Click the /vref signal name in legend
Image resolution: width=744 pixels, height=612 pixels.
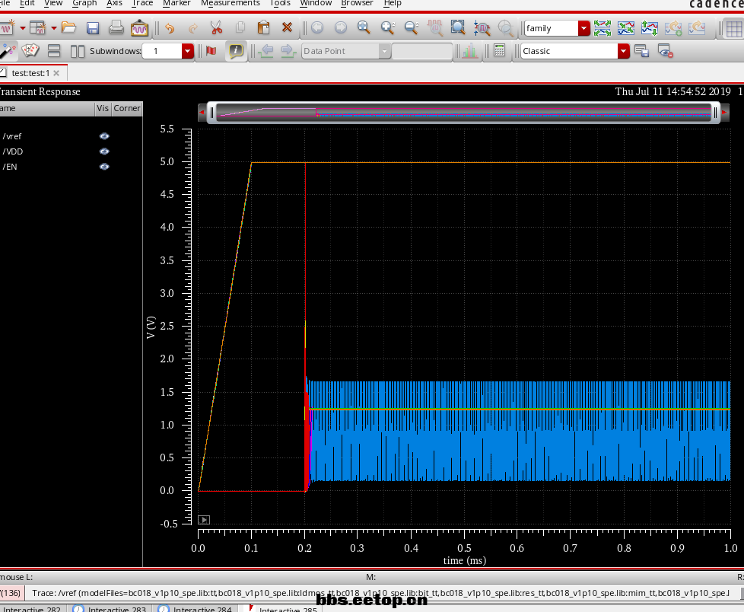[x=12, y=136]
